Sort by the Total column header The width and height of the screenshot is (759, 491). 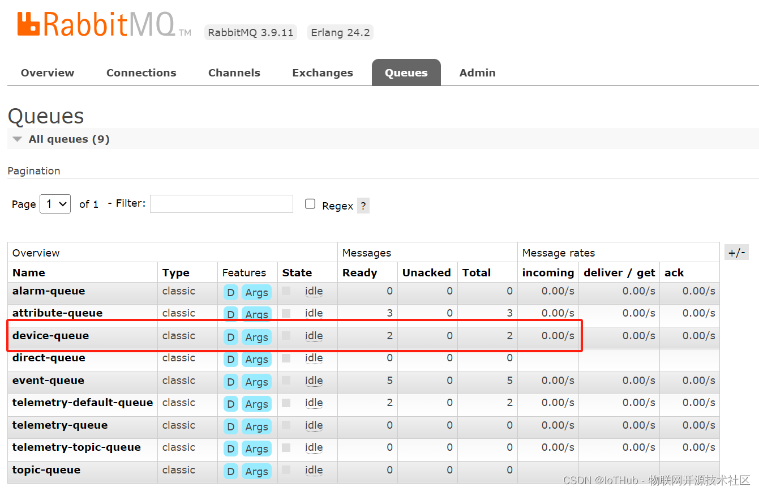477,272
